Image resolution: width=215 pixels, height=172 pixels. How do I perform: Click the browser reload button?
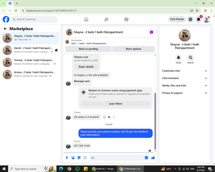[16, 11]
